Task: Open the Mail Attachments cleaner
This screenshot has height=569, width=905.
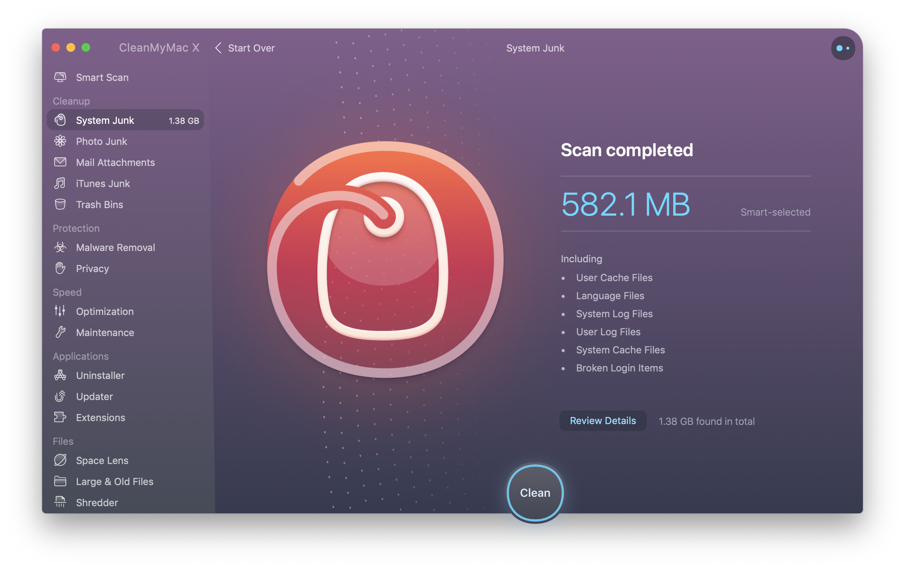Action: pyautogui.click(x=115, y=162)
